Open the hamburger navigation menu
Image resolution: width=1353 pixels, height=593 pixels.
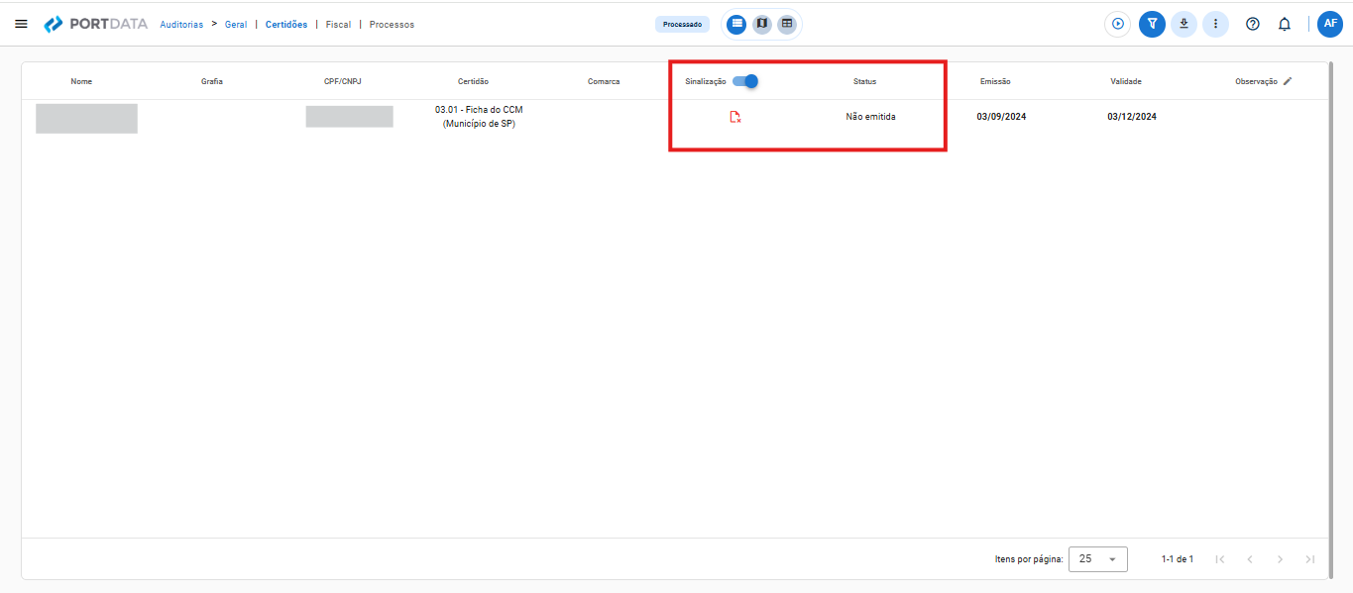click(x=21, y=24)
